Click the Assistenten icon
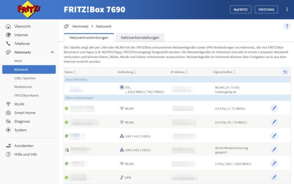This screenshot has height=184, width=294. 8,145
